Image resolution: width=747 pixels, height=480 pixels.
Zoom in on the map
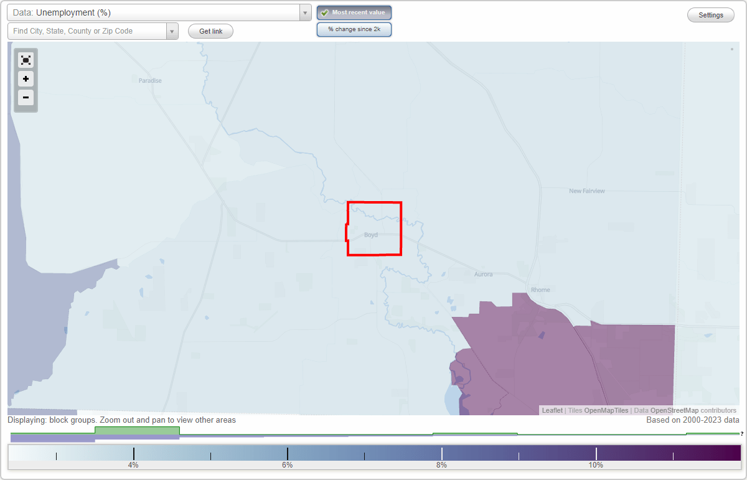(x=26, y=78)
